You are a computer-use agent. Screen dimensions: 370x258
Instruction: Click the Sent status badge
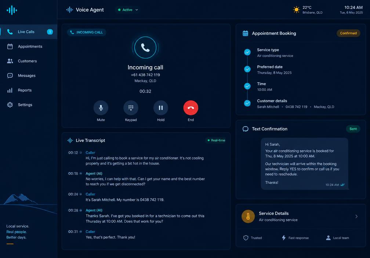pos(353,129)
